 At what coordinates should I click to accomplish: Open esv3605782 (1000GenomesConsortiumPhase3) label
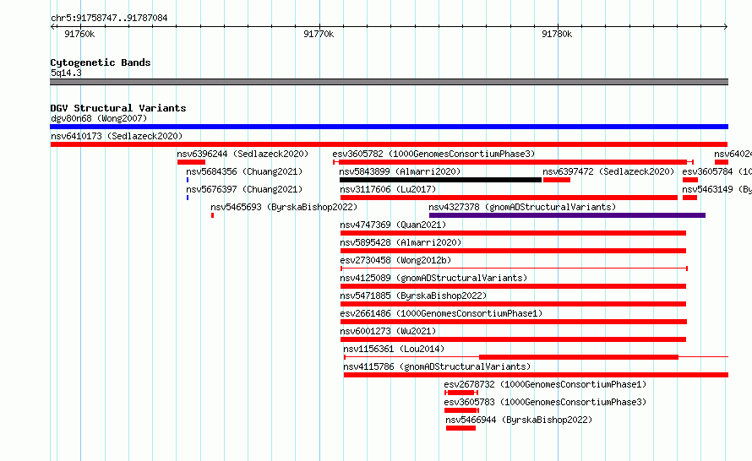[x=433, y=154]
